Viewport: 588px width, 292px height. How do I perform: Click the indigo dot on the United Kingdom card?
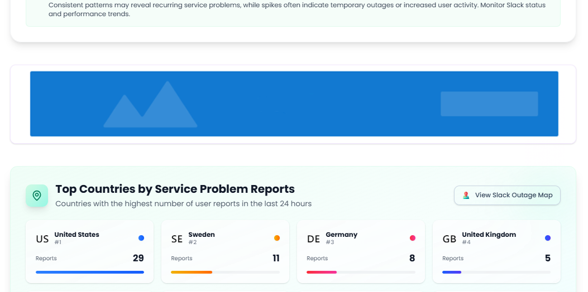click(x=548, y=238)
